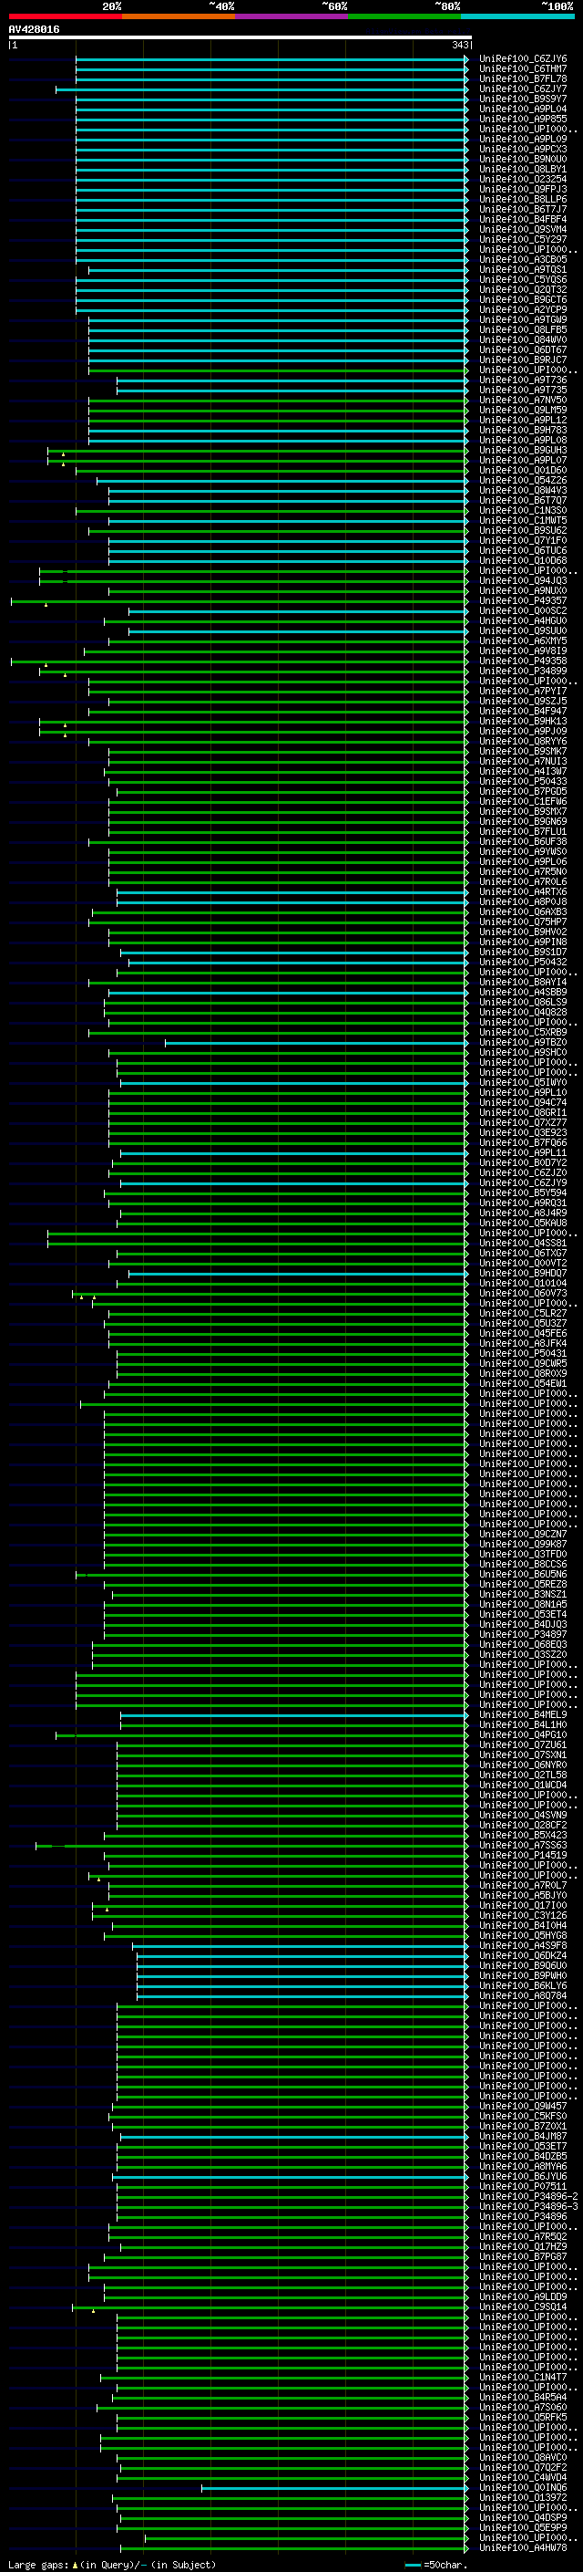
Task: Select the UniRef100_P07511 label
Action: tap(522, 2187)
